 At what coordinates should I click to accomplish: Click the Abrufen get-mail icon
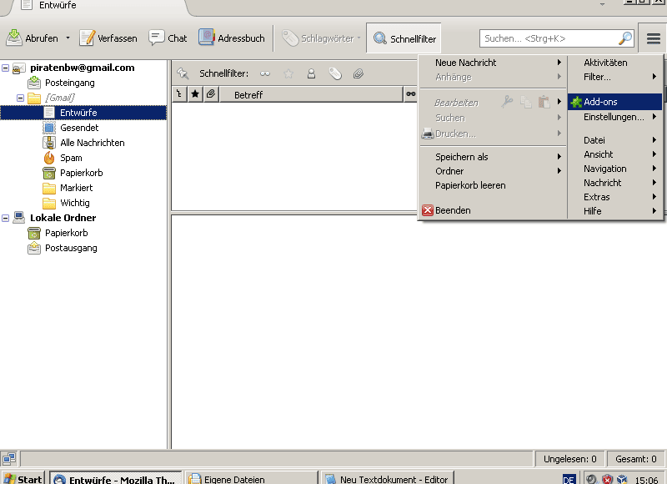[15, 38]
